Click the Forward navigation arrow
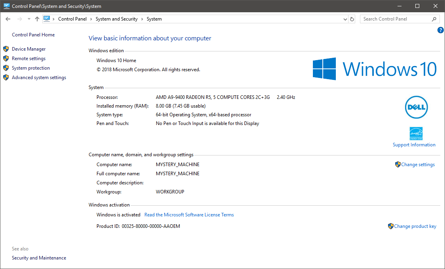 (x=20, y=19)
